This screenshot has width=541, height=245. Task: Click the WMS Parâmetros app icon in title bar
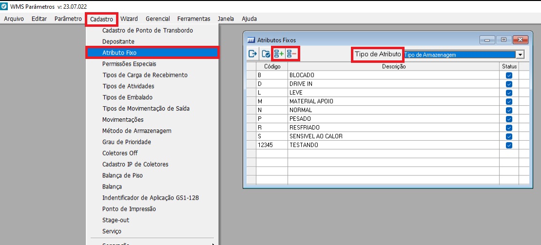tap(4, 6)
